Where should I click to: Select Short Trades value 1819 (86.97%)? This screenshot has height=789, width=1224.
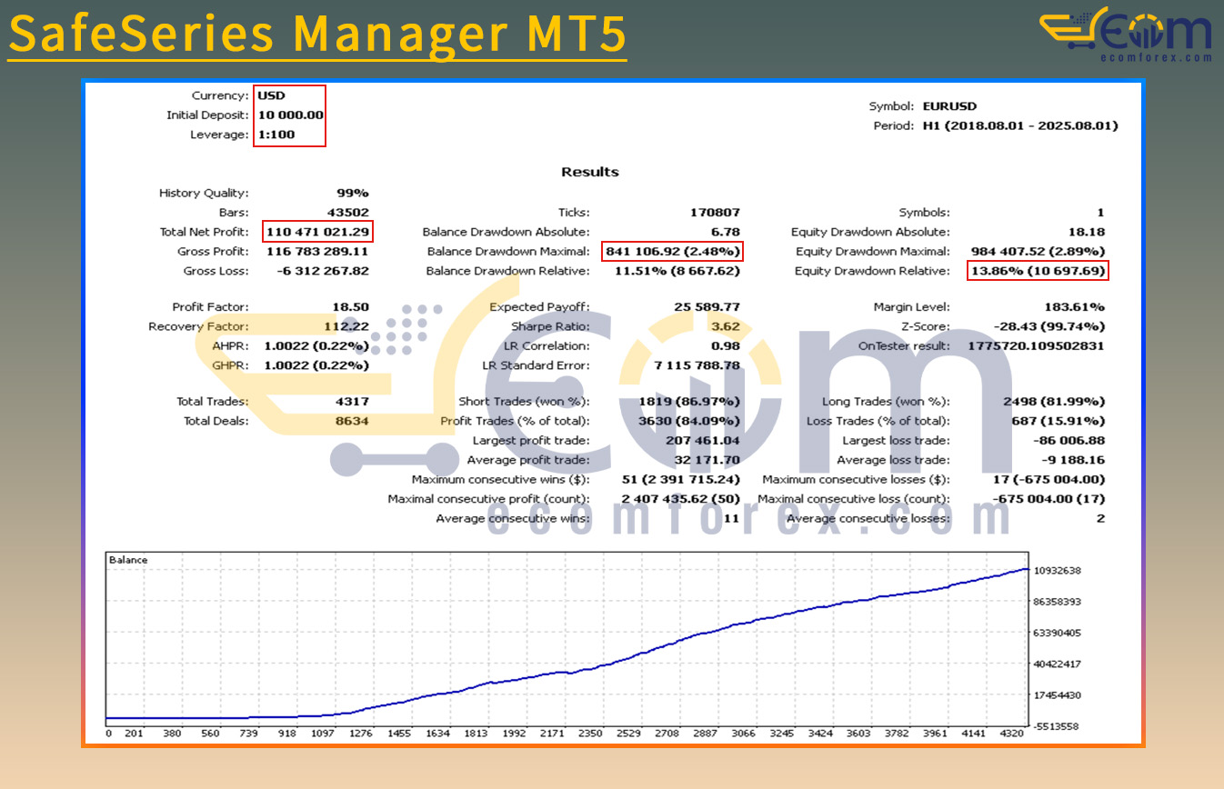click(690, 401)
